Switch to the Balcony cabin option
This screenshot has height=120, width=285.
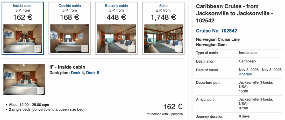tap(116, 6)
